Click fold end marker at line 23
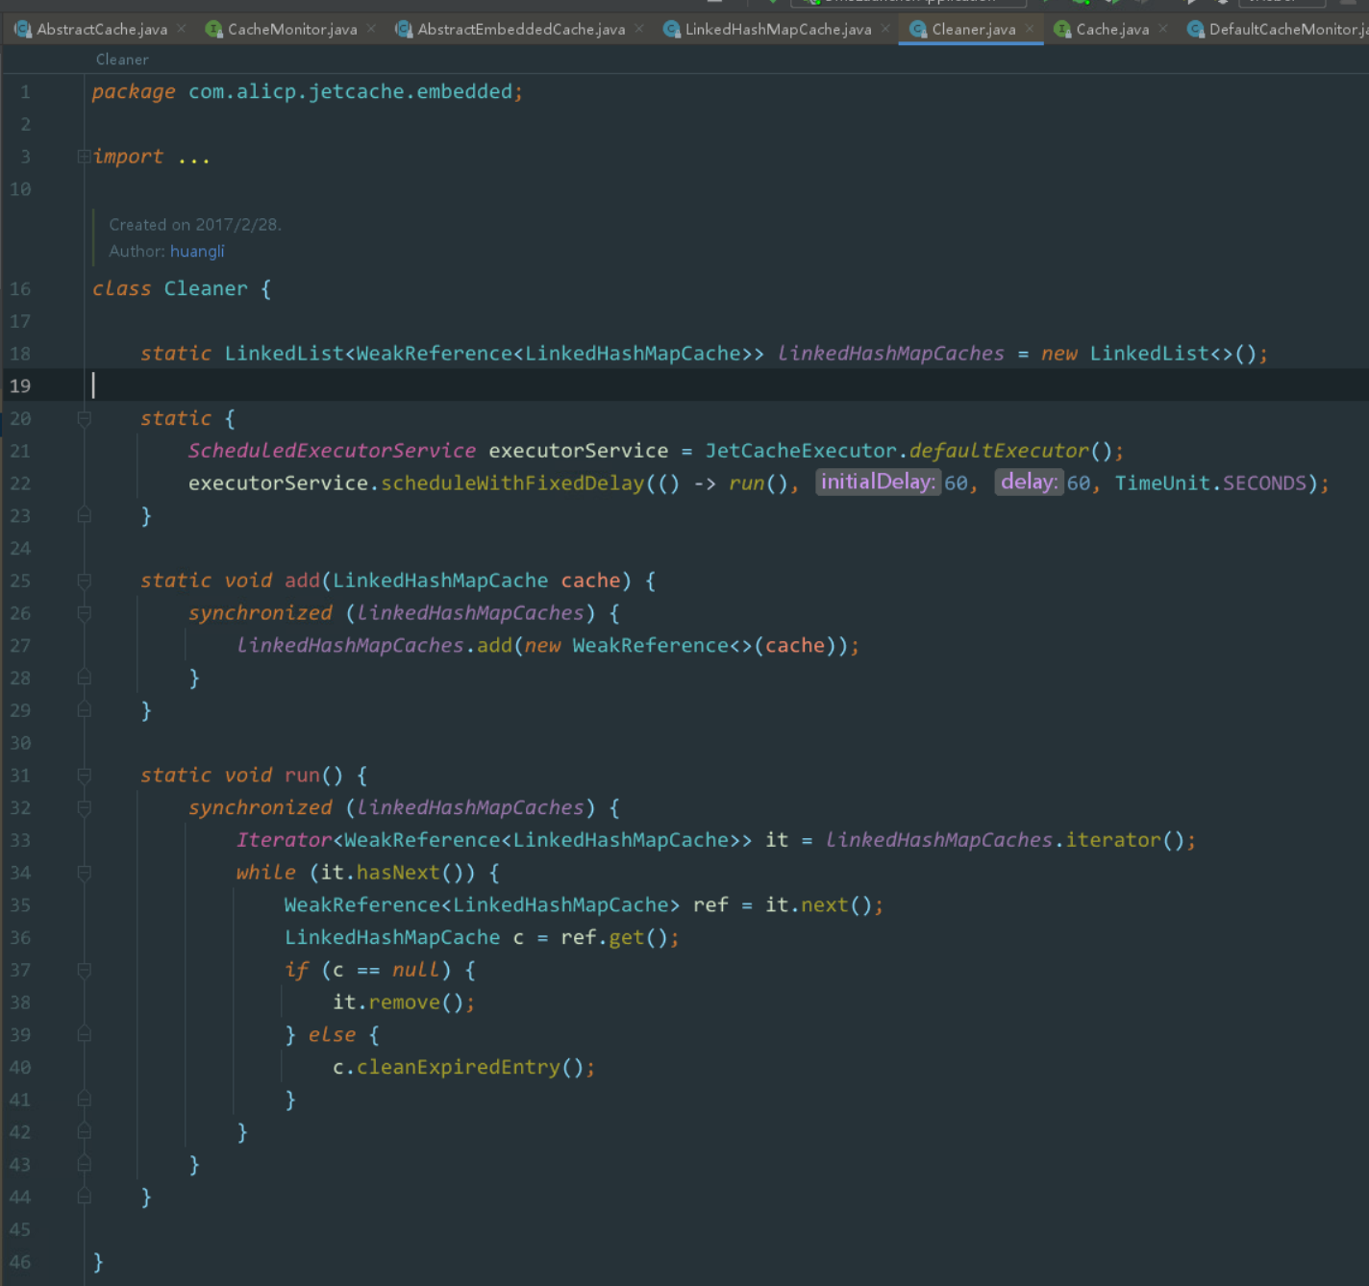This screenshot has height=1286, width=1369. point(84,516)
